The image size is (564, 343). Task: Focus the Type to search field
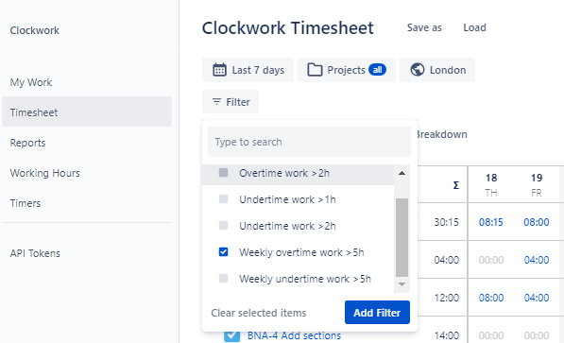click(x=309, y=142)
